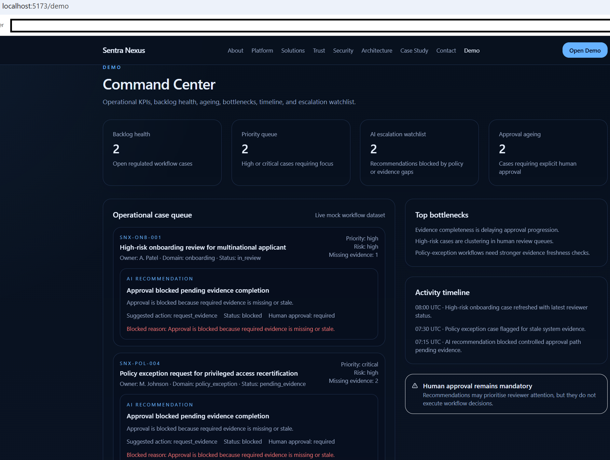Open High-risk onboarding review case title

point(203,247)
